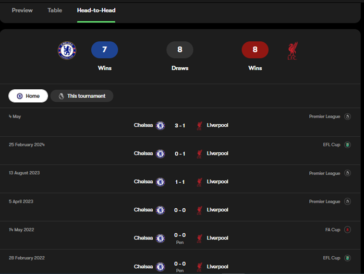The height and width of the screenshot is (274, 364).
Task: Open the 3 - 1 Chelsea Liverpool match
Action: (180, 125)
